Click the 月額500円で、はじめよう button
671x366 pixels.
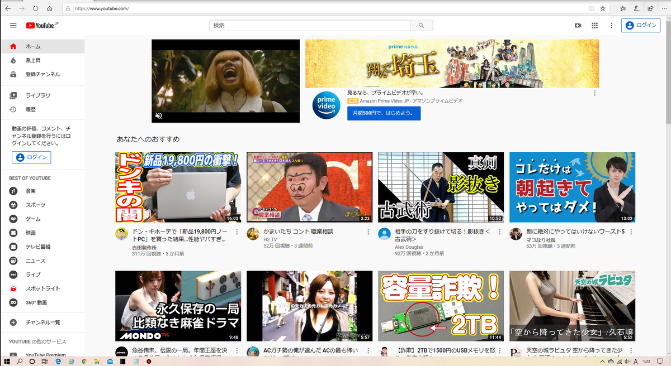384,113
